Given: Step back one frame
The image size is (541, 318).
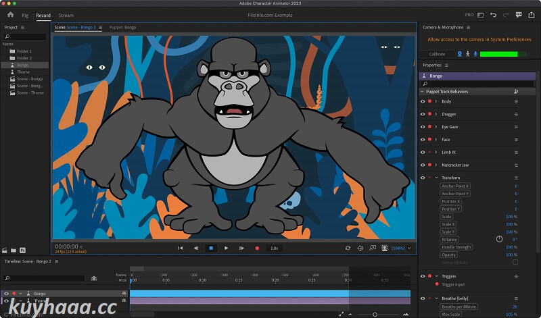Looking at the screenshot, I should (x=196, y=248).
